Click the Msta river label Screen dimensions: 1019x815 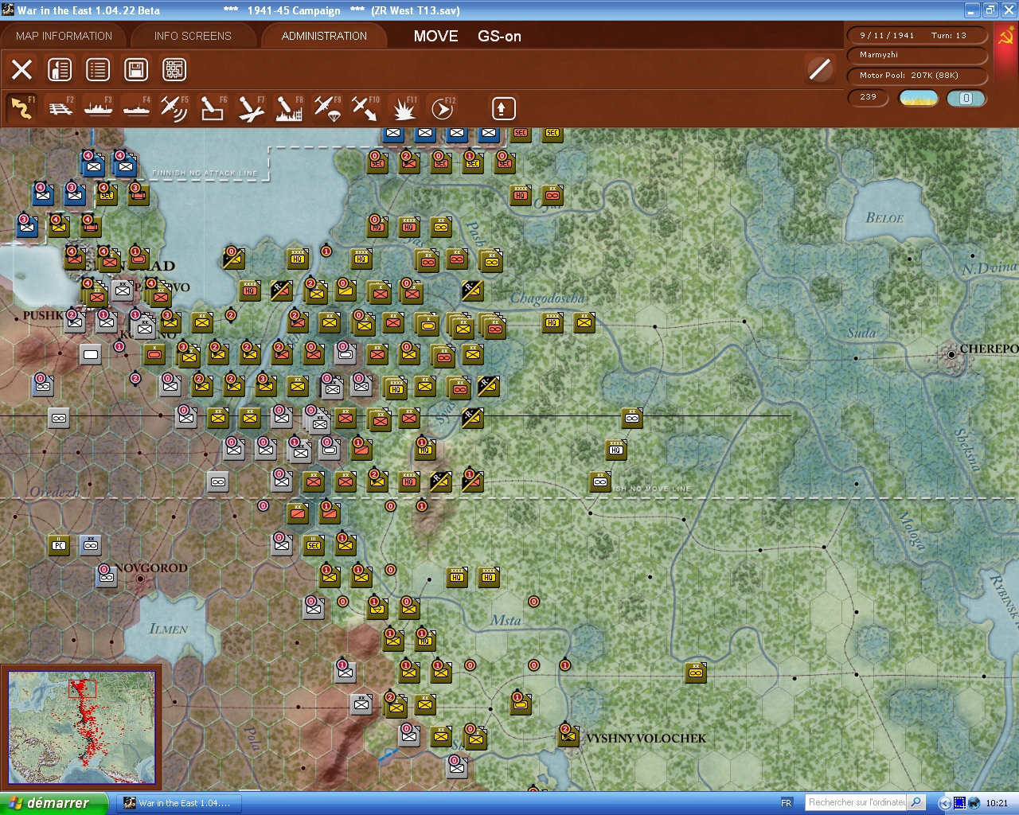click(x=506, y=621)
